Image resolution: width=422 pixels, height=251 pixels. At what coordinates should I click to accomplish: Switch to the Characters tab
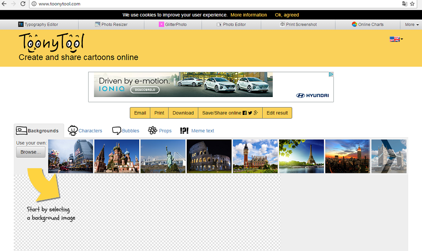click(85, 130)
